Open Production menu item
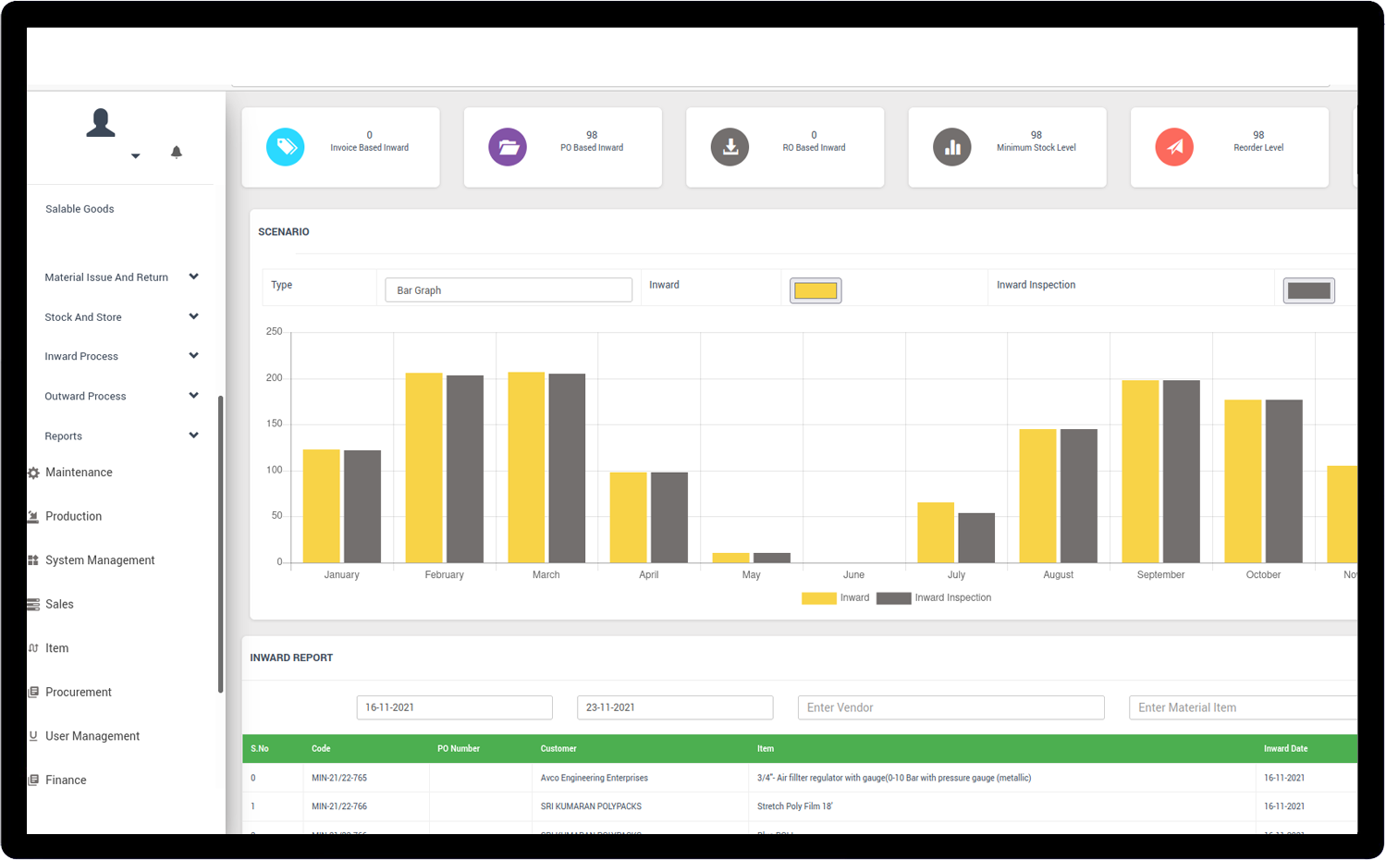The width and height of the screenshot is (1386, 860). 74,517
